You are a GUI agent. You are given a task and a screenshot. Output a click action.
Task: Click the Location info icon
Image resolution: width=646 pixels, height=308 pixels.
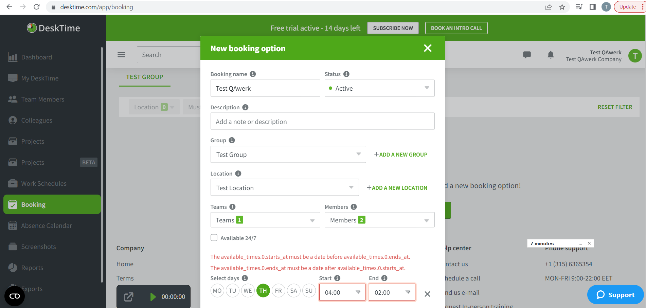pyautogui.click(x=238, y=174)
